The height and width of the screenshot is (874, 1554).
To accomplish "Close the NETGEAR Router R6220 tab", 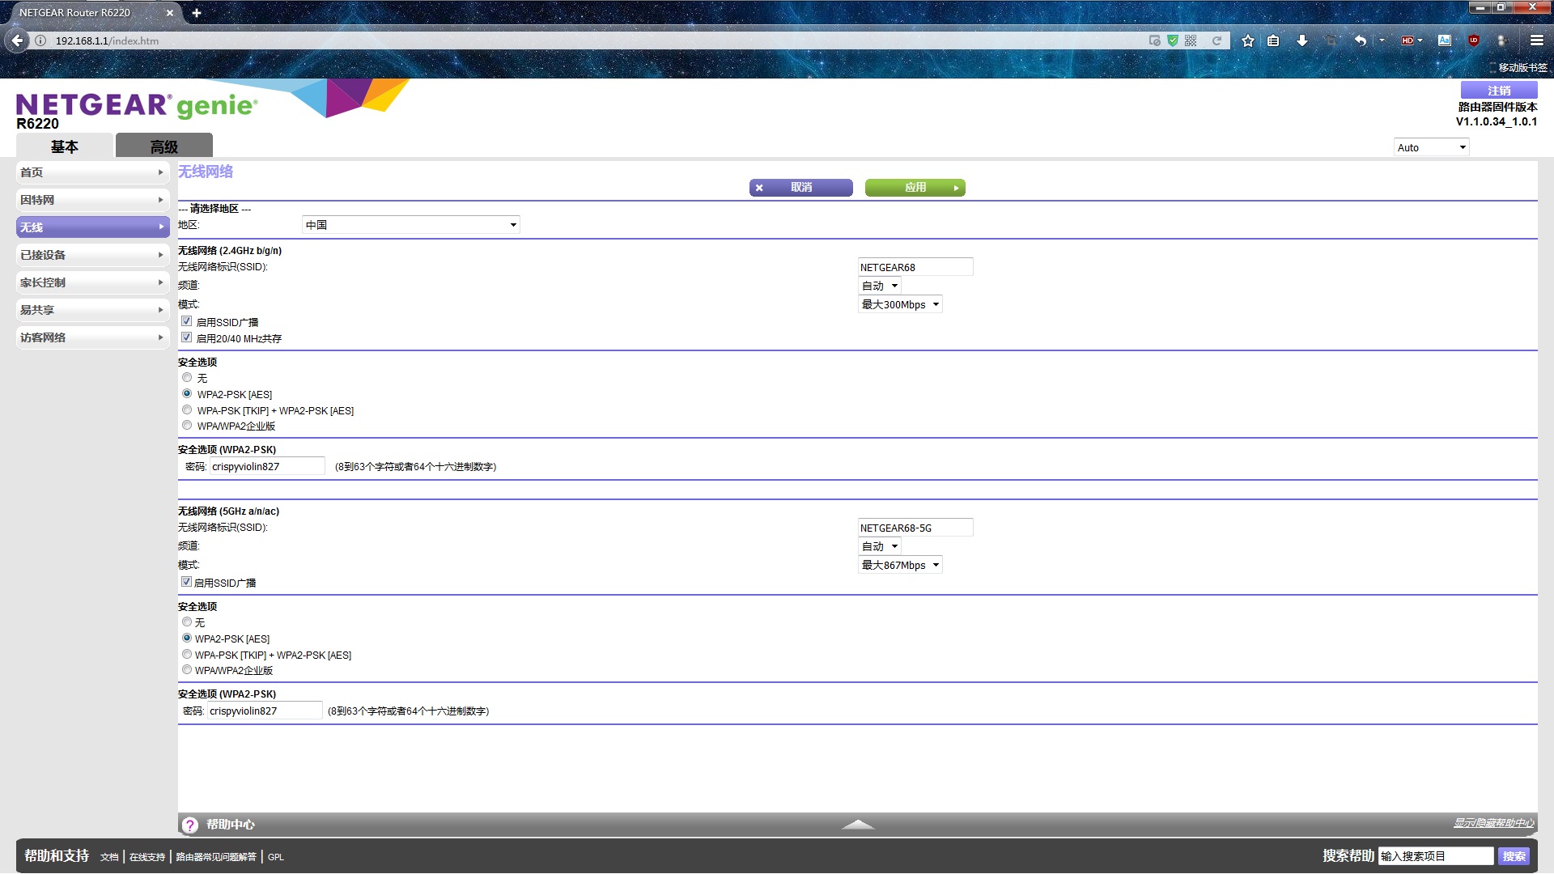I will (x=169, y=13).
